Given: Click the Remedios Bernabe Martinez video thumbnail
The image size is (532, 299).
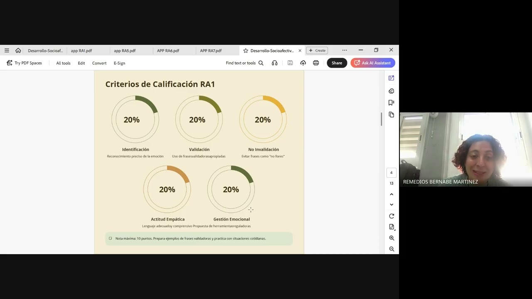Looking at the screenshot, I should tap(465, 149).
